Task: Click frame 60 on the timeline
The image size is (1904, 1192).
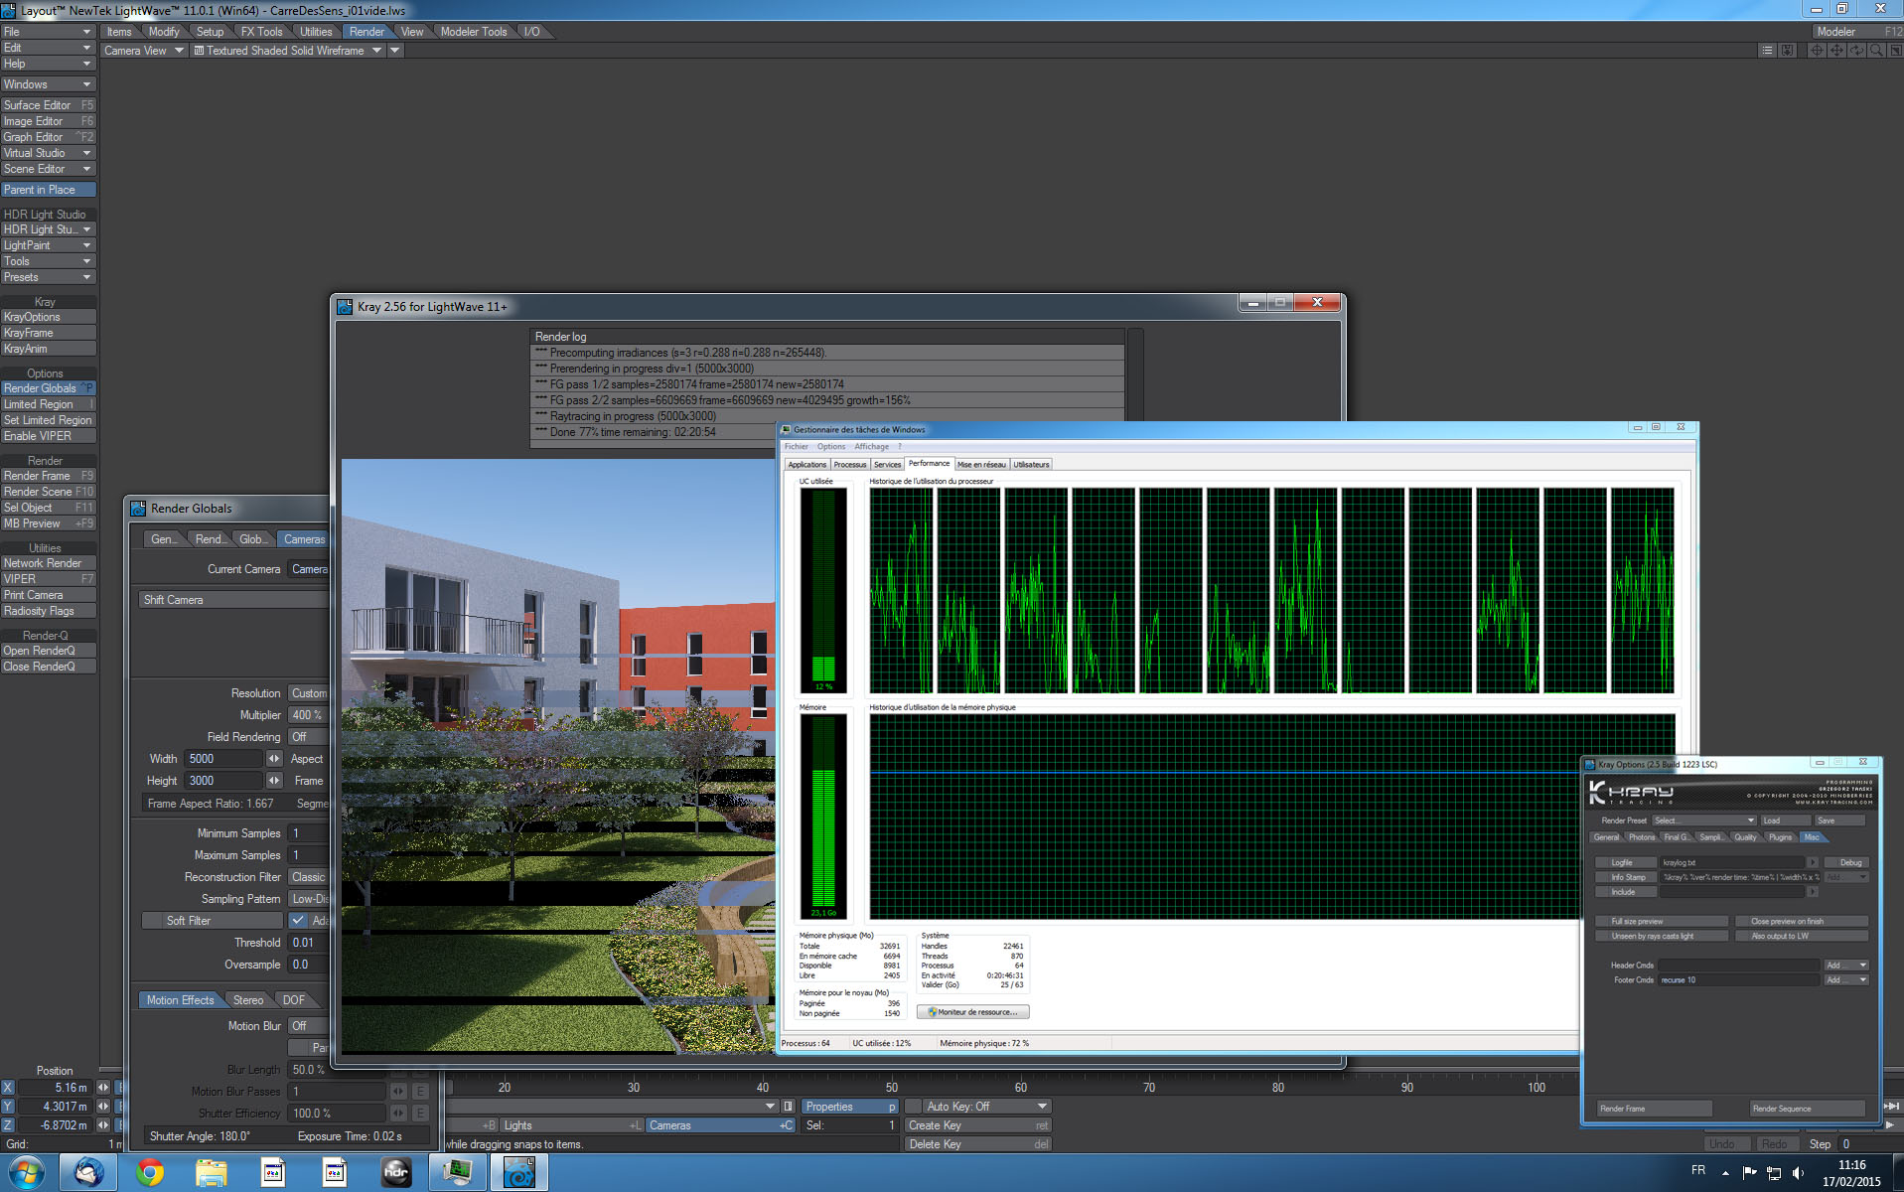Action: 1020,1088
